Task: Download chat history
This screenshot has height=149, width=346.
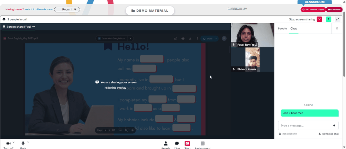Action: 328,134
